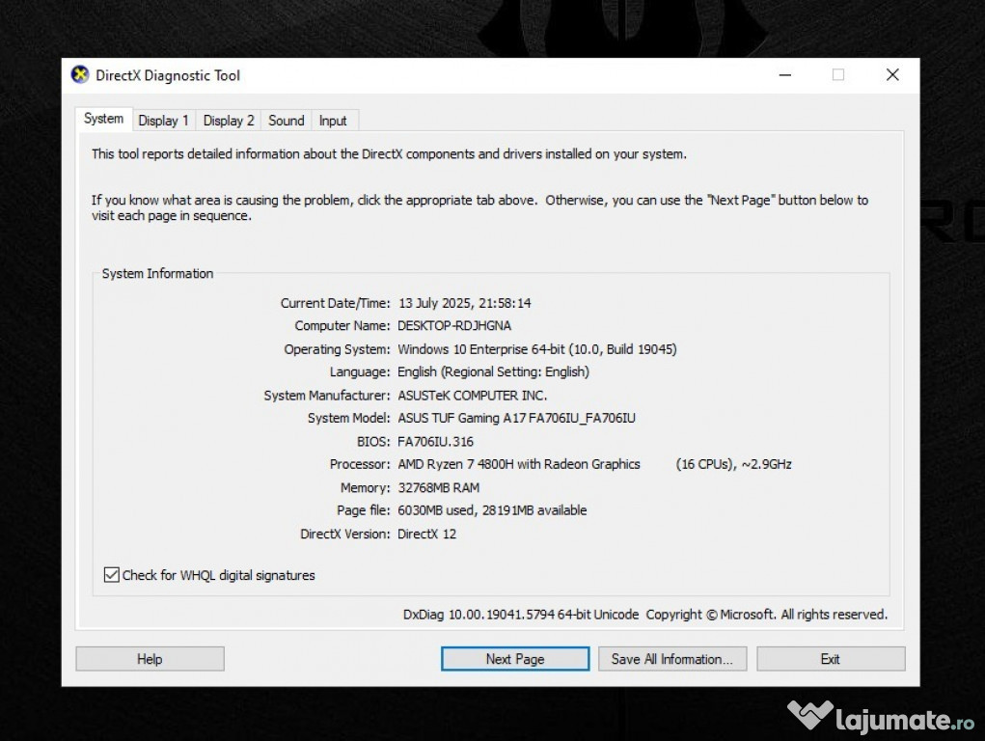Click Save All Information button

[672, 659]
